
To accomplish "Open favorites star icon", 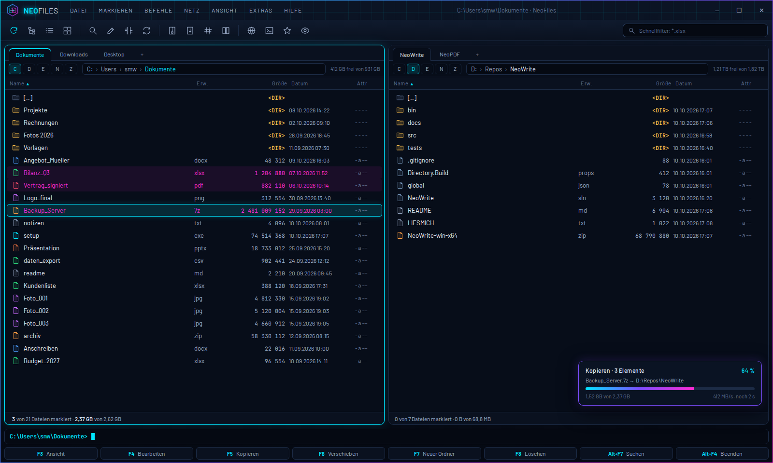I will (287, 31).
